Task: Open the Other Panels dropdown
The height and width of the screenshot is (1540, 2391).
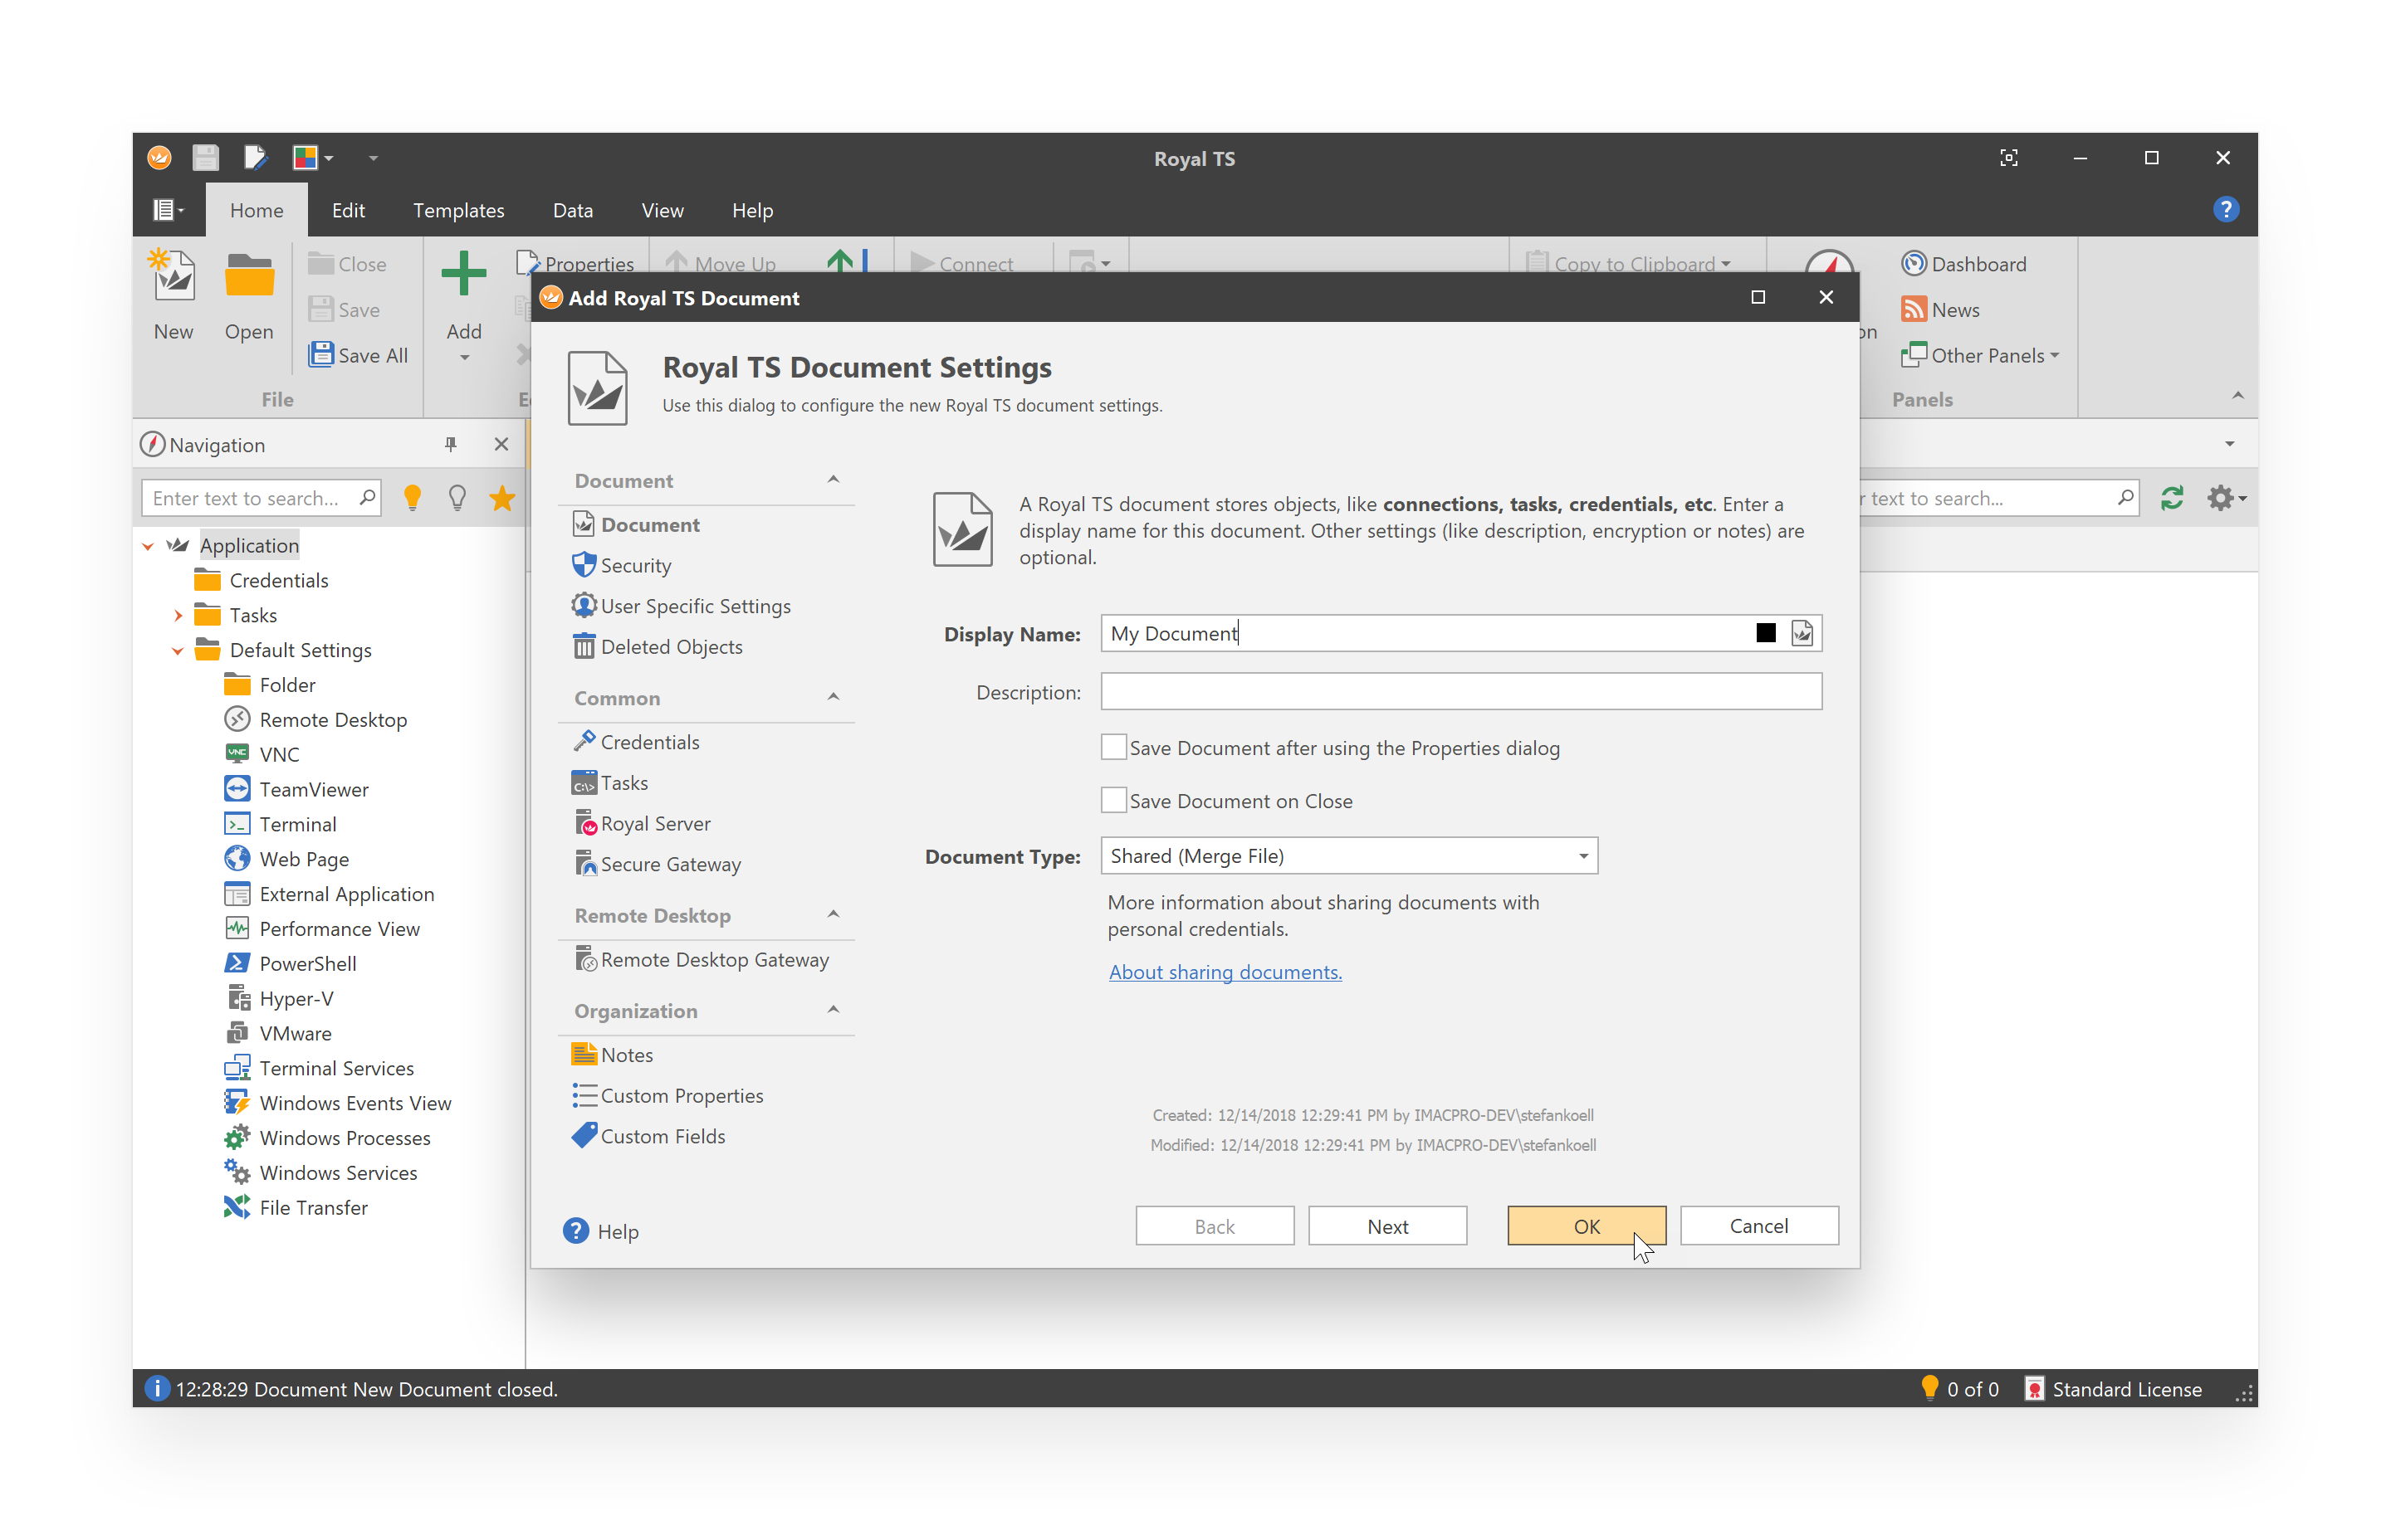Action: pyautogui.click(x=1981, y=355)
